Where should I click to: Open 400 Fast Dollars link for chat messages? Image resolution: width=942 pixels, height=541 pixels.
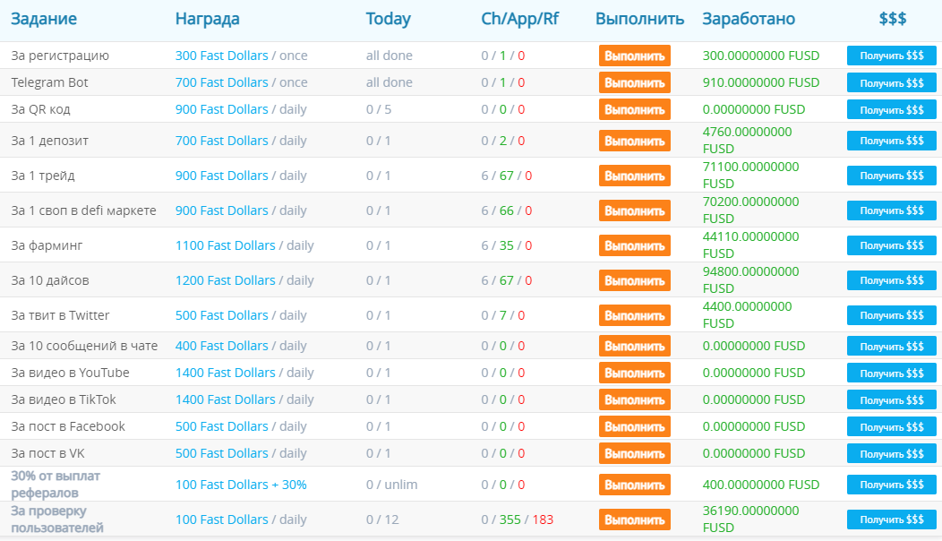[222, 346]
